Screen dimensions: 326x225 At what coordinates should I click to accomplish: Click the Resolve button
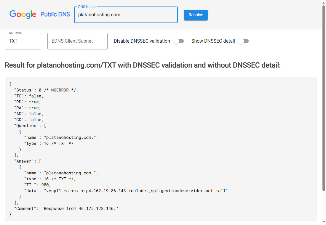196,15
